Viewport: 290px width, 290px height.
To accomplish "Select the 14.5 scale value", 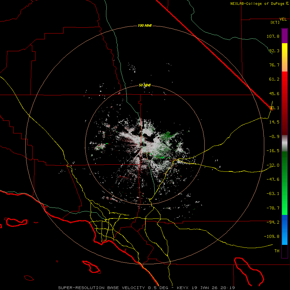I will (274, 122).
